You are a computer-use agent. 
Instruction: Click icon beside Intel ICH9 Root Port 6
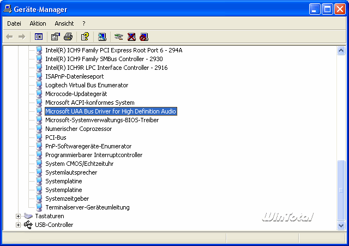pos(39,50)
